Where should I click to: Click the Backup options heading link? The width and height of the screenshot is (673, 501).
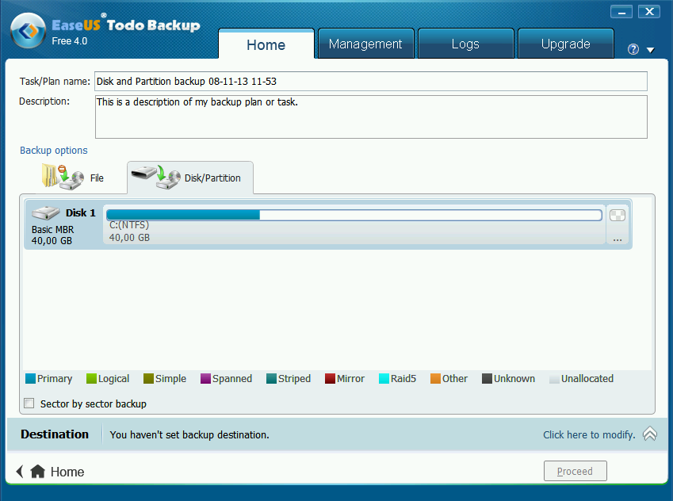tap(54, 151)
